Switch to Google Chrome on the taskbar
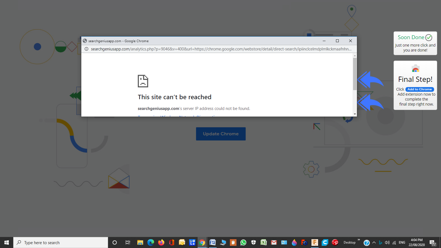Screen dimensions: 441x248 (202, 242)
